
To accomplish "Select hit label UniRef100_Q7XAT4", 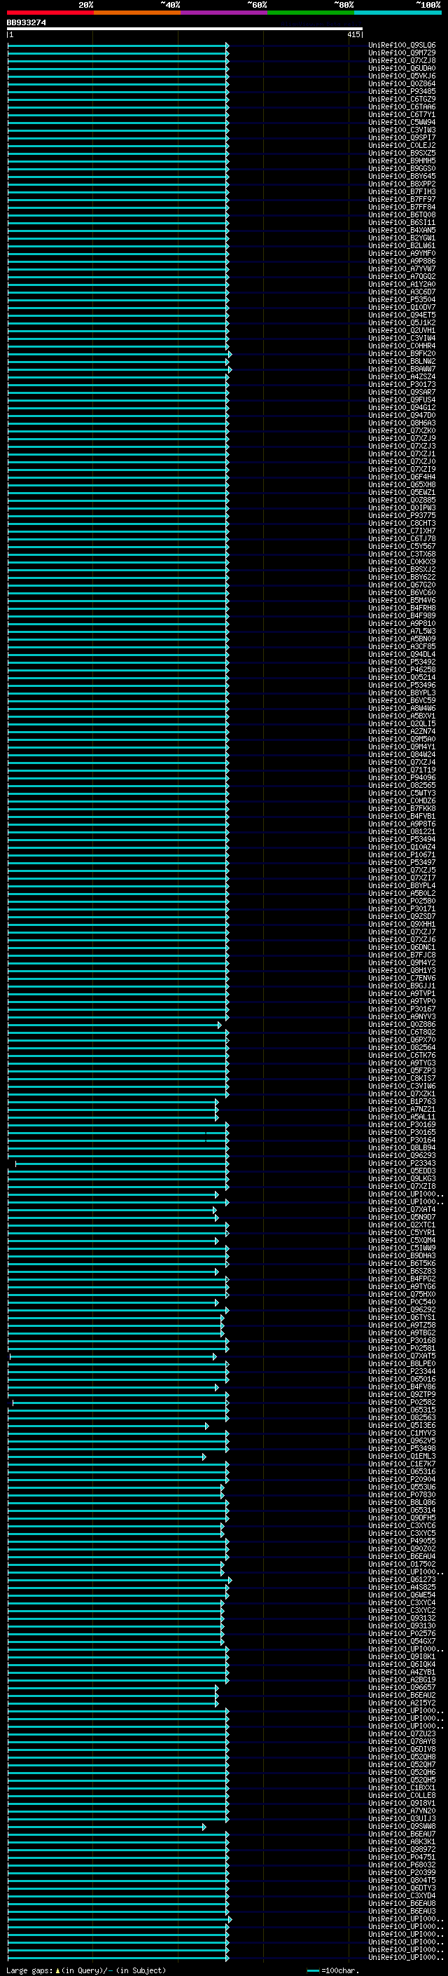I will click(x=402, y=1210).
